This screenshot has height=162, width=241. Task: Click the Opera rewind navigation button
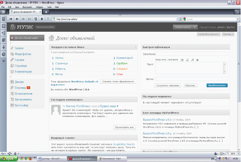[11, 19]
